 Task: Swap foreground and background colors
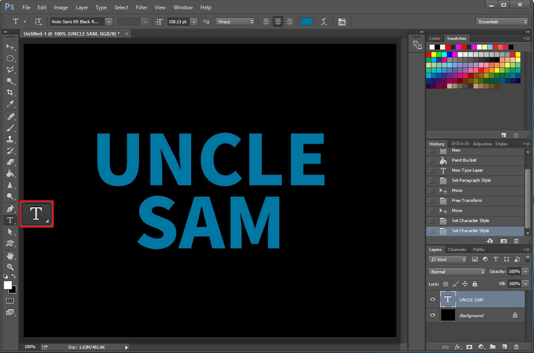14,276
